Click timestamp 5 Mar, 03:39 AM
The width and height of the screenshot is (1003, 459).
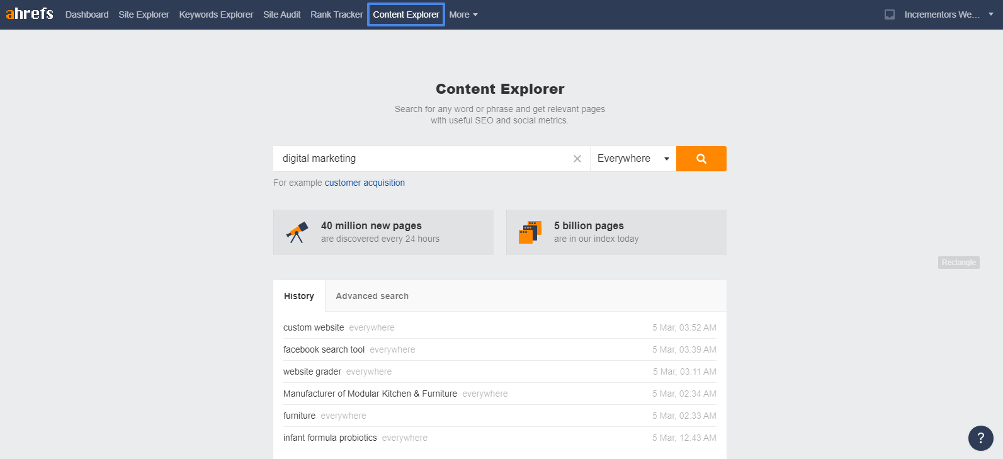click(684, 349)
